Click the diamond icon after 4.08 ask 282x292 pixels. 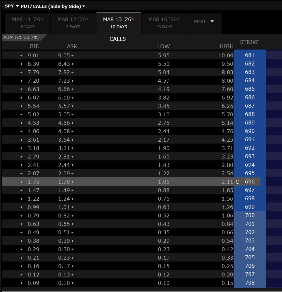coord(72,132)
